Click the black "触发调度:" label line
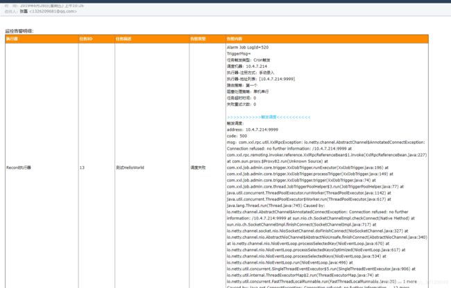451x288 pixels. [x=235, y=123]
